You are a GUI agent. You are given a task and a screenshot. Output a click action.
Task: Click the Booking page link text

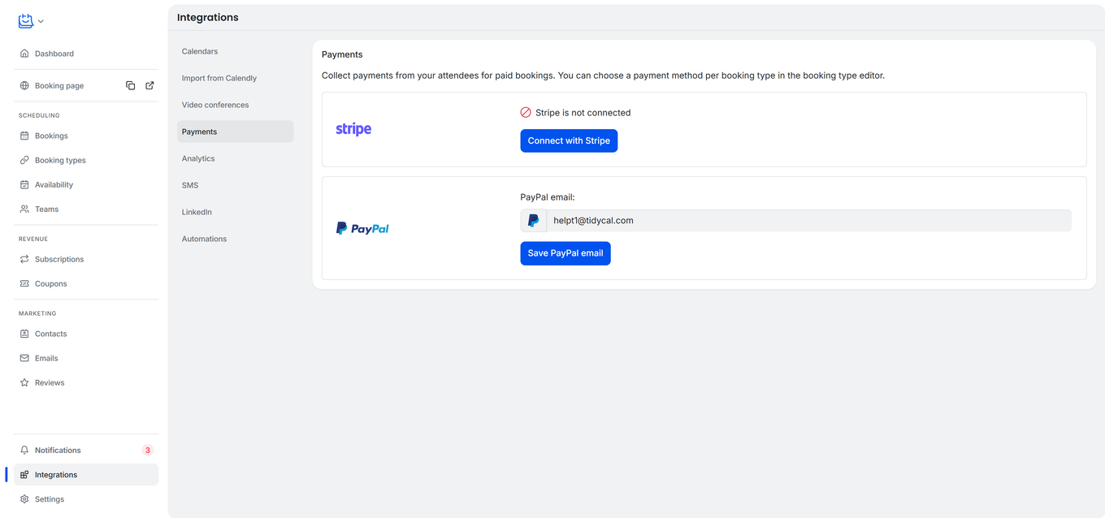pos(59,85)
